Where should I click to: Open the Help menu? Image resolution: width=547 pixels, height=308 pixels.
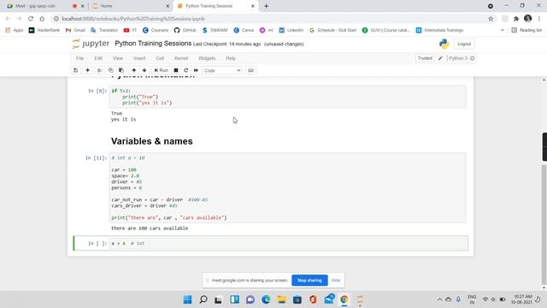pyautogui.click(x=231, y=58)
